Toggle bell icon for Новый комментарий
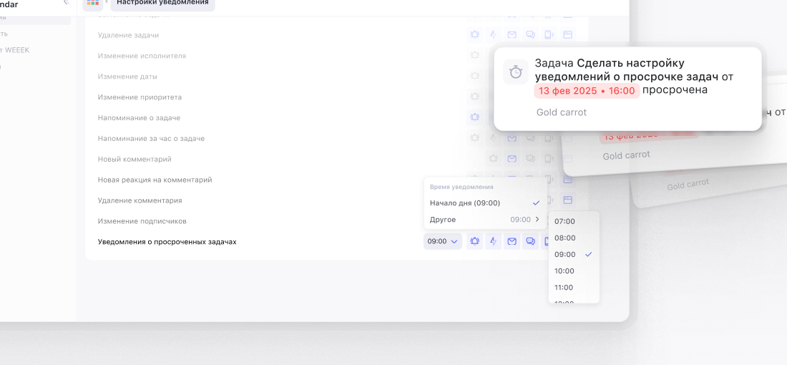787x365 pixels. (x=494, y=159)
